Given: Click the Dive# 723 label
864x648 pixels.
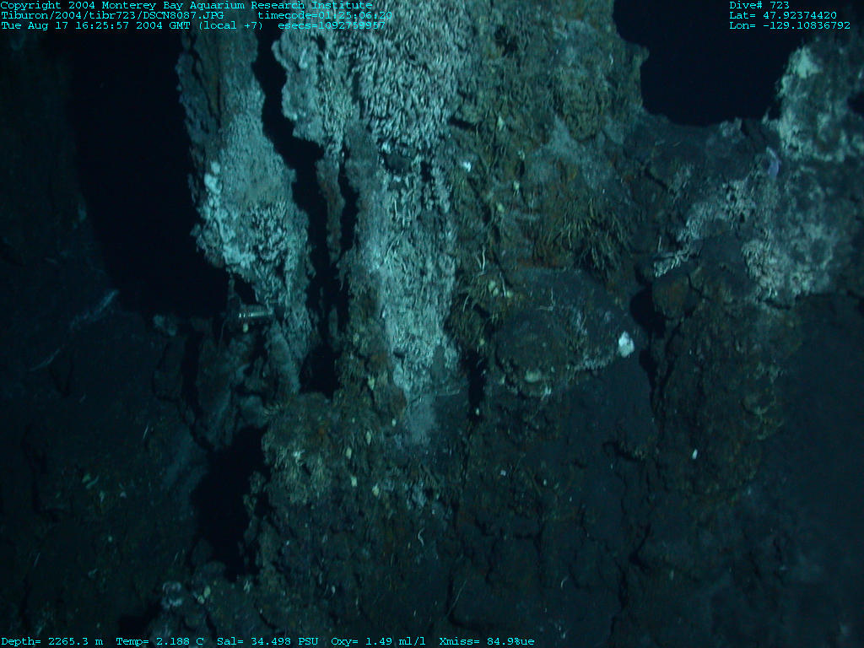Looking at the screenshot, I should pos(759,5).
